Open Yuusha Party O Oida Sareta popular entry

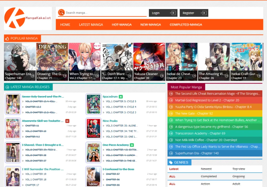215,107
